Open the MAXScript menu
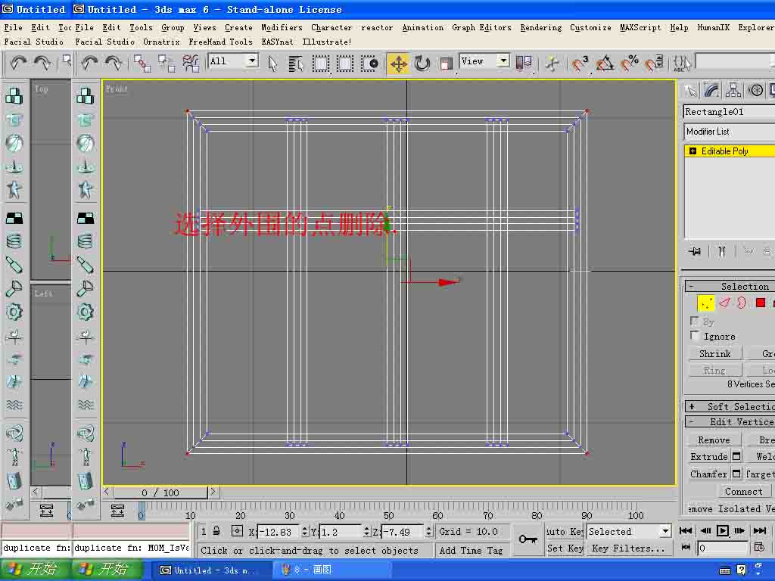The width and height of the screenshot is (775, 581). click(640, 28)
